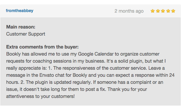The image size is (181, 110).
Task: Click the 'Customer Support' reason text
Action: [26, 34]
